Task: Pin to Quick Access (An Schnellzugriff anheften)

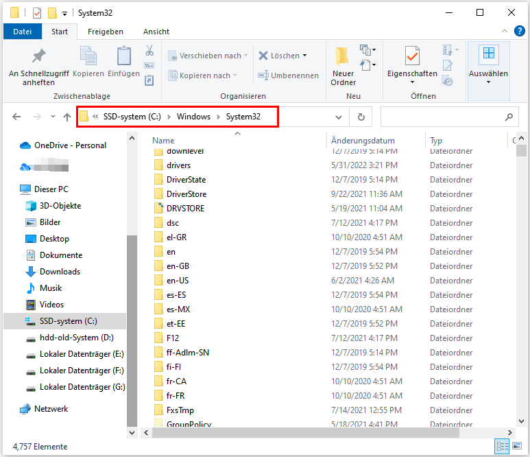Action: pos(38,67)
